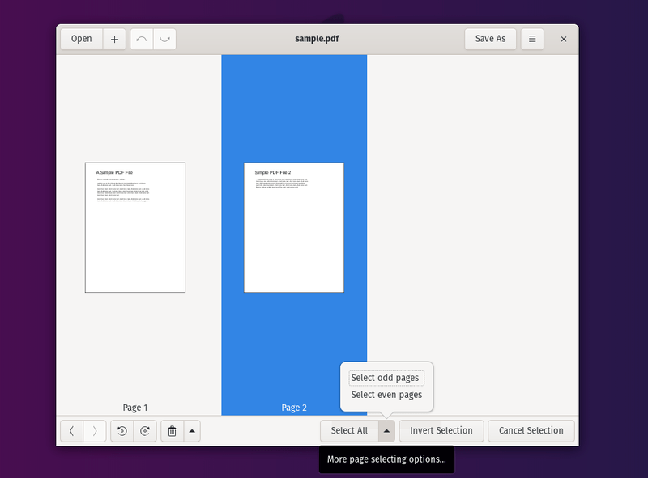The image size is (648, 478).
Task: Rotate the selected page counterclockwise
Action: click(122, 430)
